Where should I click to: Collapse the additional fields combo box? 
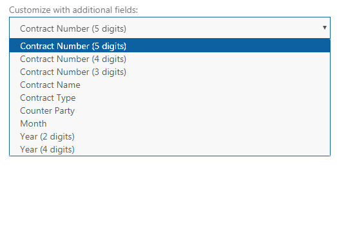(x=169, y=28)
